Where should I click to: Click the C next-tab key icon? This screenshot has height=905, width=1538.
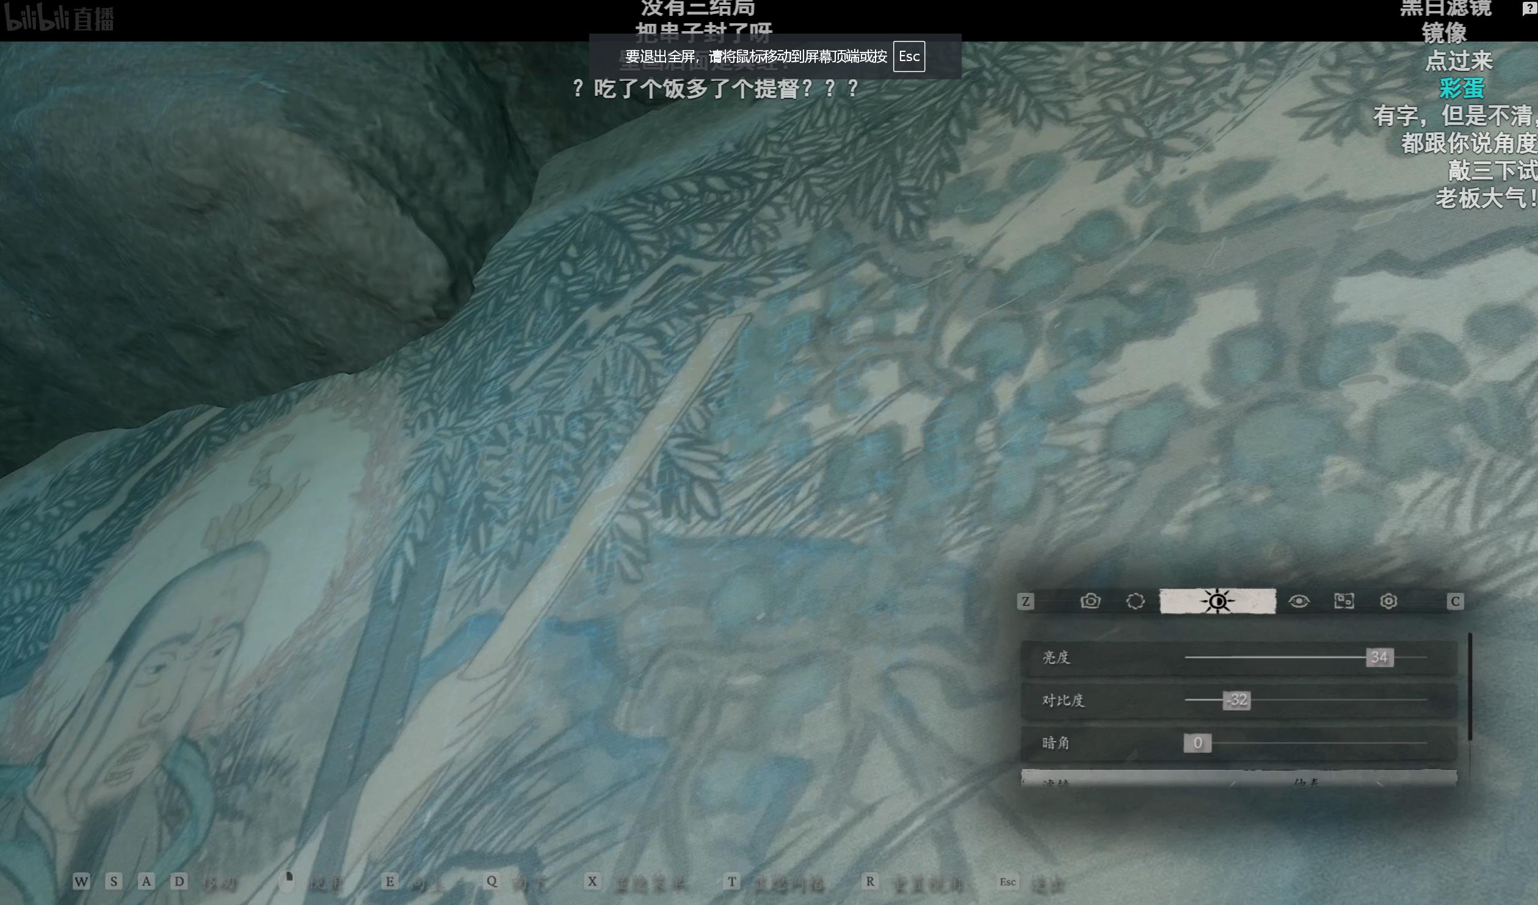tap(1455, 602)
